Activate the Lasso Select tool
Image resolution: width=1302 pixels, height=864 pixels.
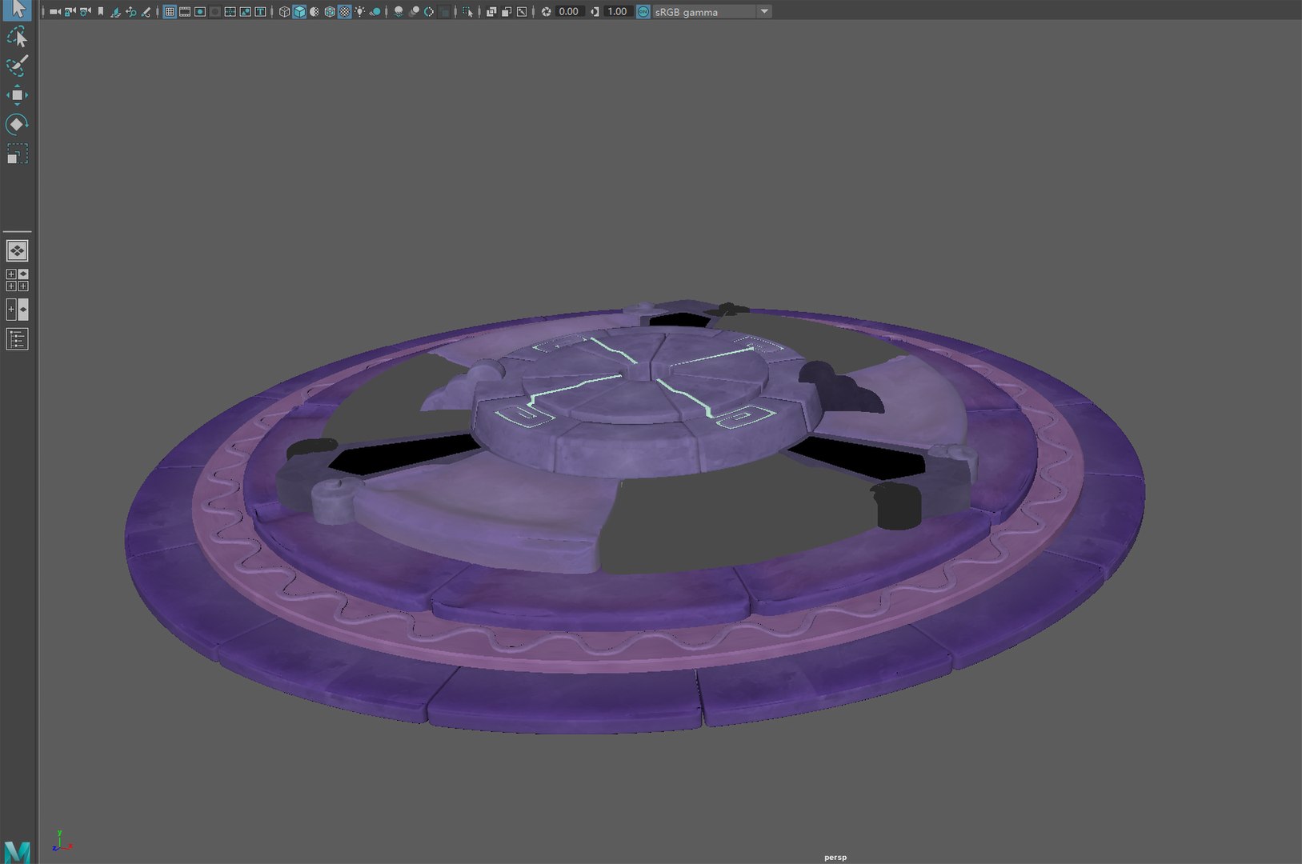pyautogui.click(x=17, y=37)
